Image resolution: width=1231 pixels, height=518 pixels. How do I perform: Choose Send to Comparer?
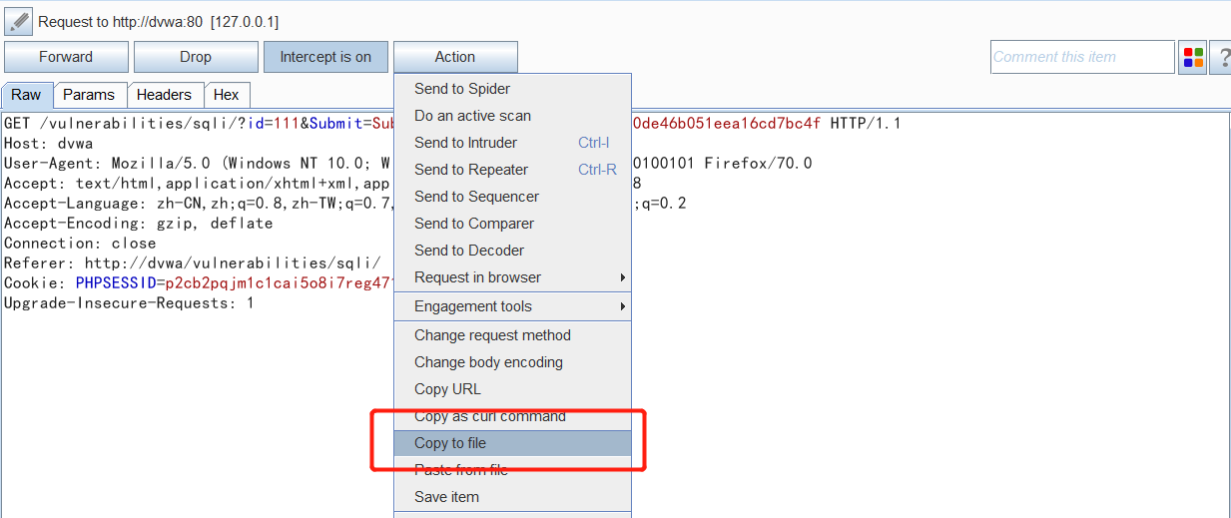click(513, 224)
